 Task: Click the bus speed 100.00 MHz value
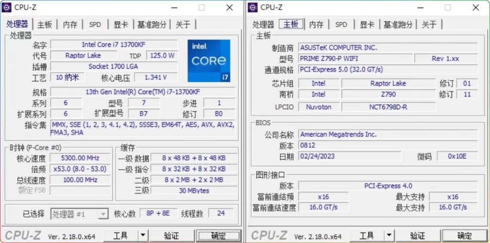click(80, 180)
